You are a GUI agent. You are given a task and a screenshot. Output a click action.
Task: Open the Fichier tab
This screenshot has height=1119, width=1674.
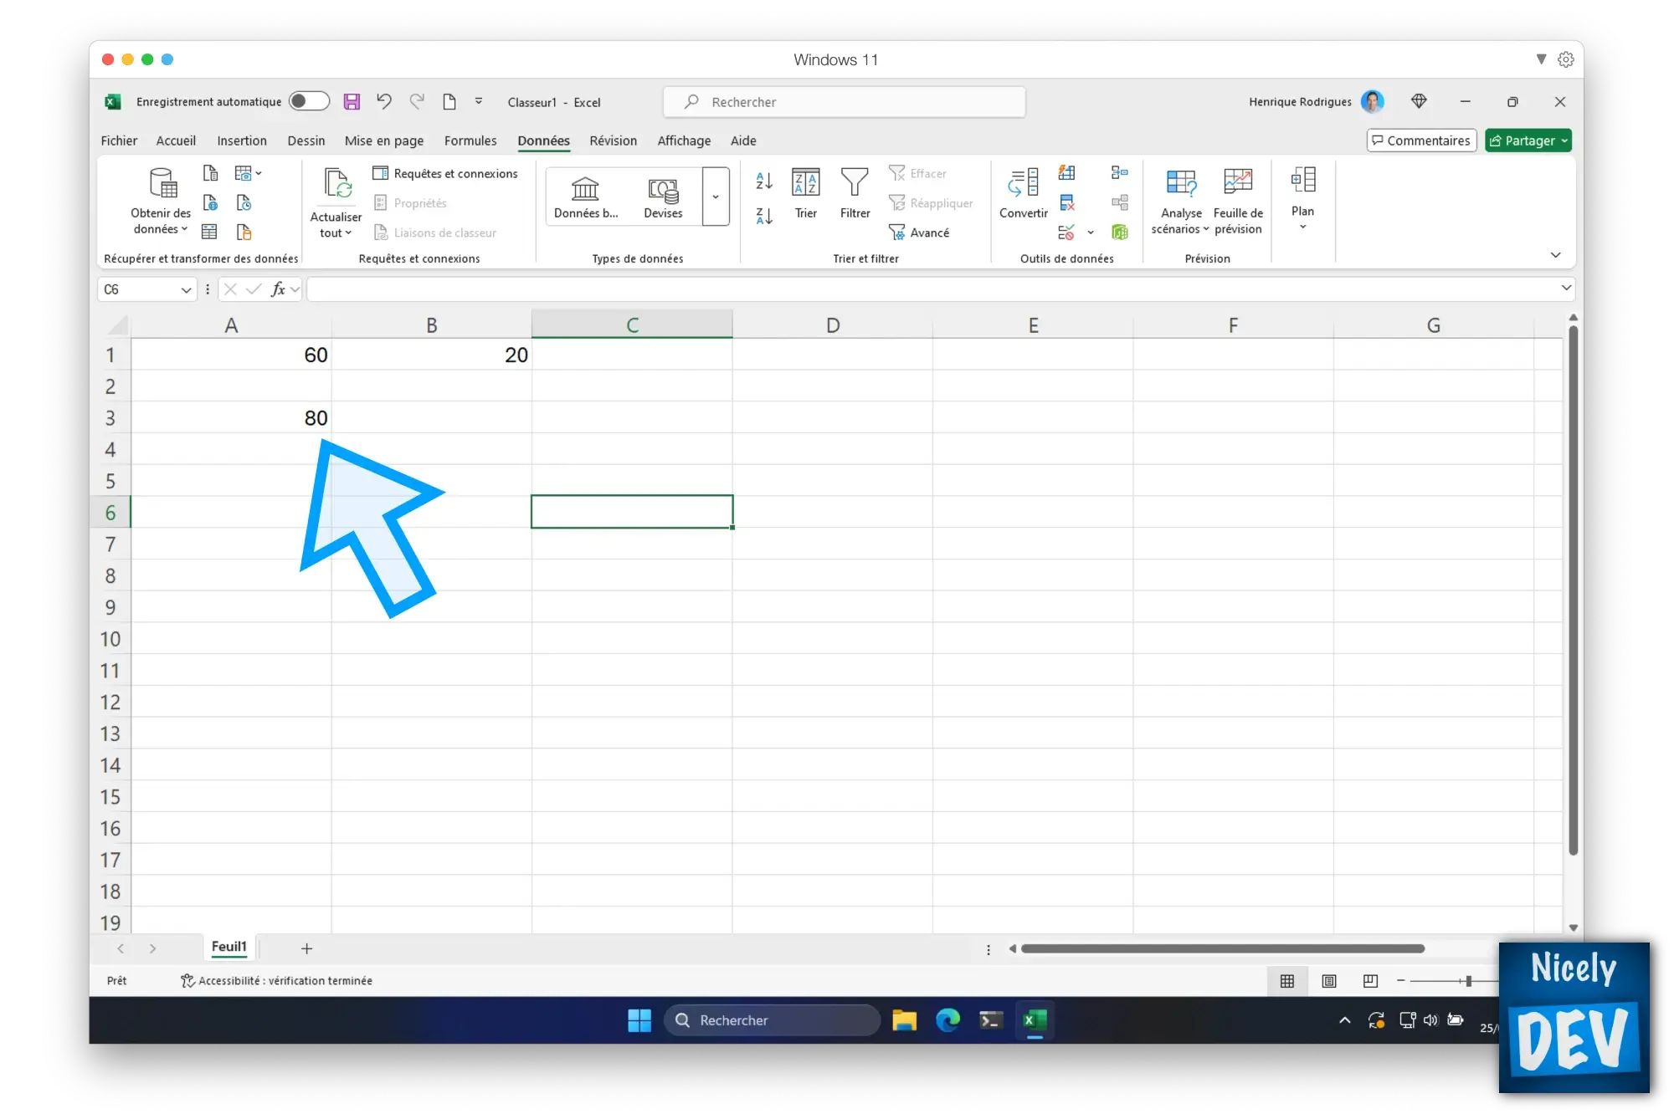119,141
